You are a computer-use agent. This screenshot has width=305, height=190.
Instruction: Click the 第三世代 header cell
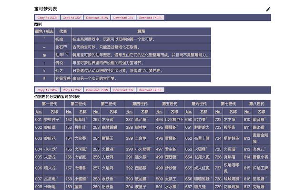point(108,104)
